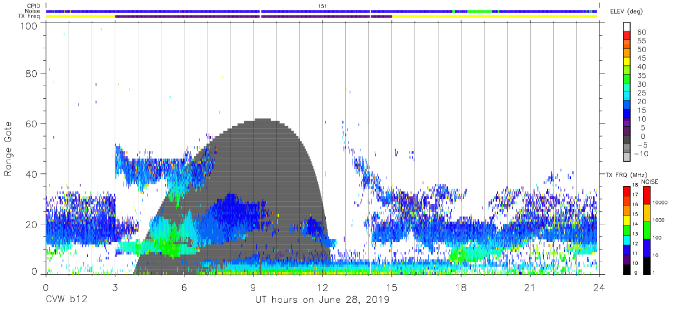The height and width of the screenshot is (311, 674).
Task: Click the CPID label at top left
Action: 32,6
